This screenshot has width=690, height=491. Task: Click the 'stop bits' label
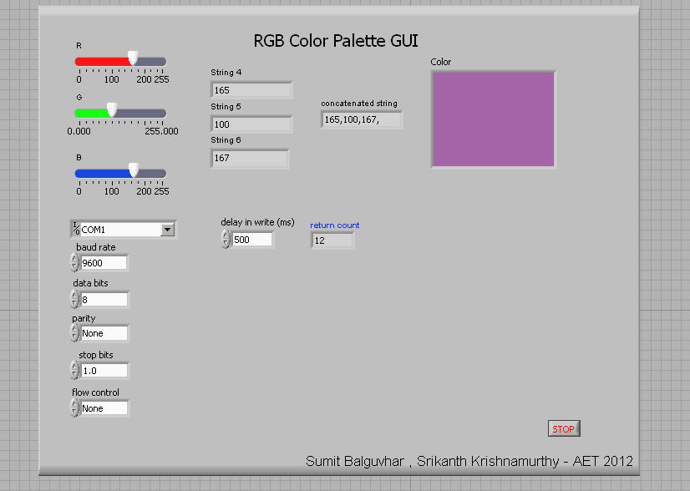(x=96, y=355)
